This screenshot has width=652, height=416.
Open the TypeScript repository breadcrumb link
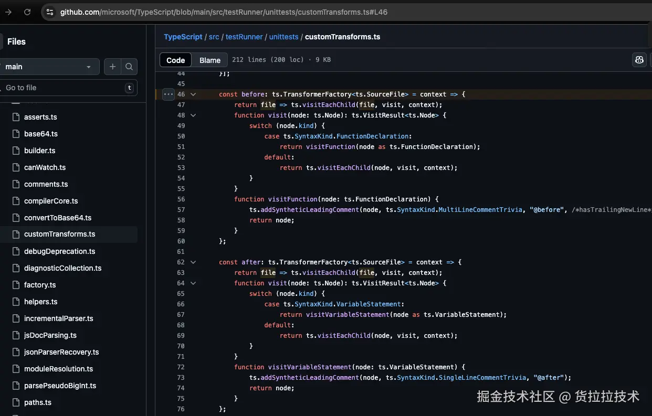coord(183,37)
